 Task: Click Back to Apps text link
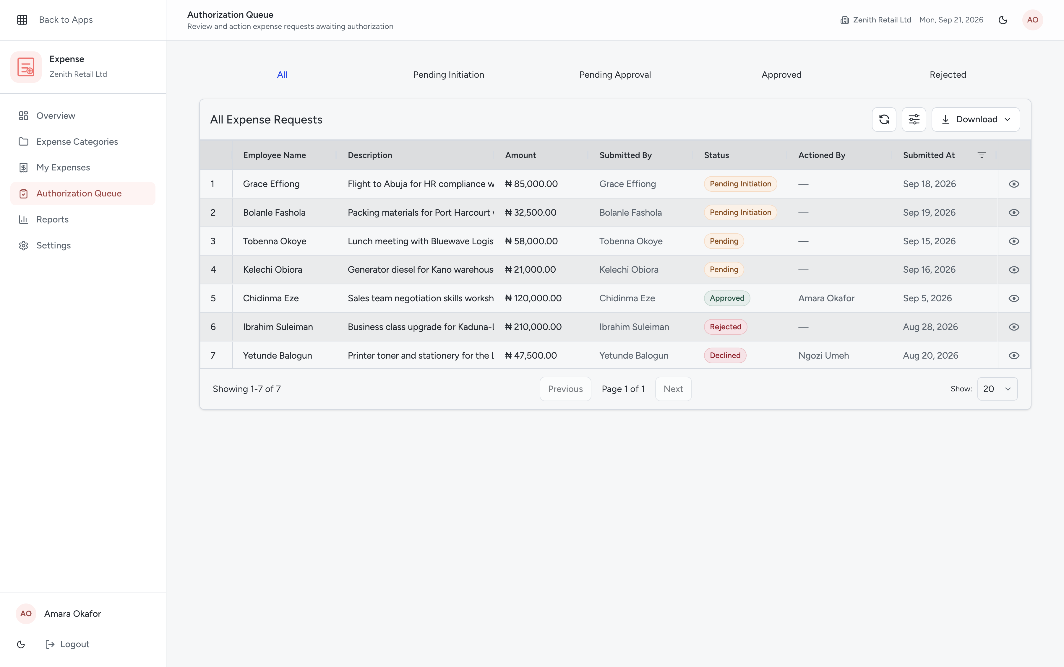(66, 20)
